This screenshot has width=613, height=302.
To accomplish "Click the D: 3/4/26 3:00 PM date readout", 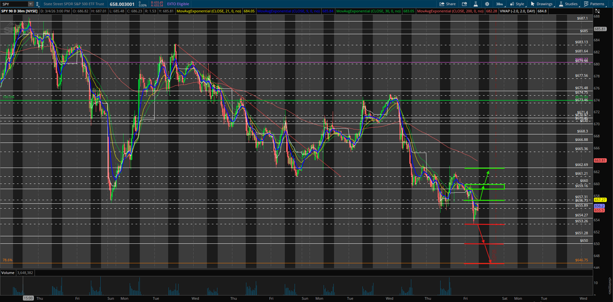I will point(55,11).
